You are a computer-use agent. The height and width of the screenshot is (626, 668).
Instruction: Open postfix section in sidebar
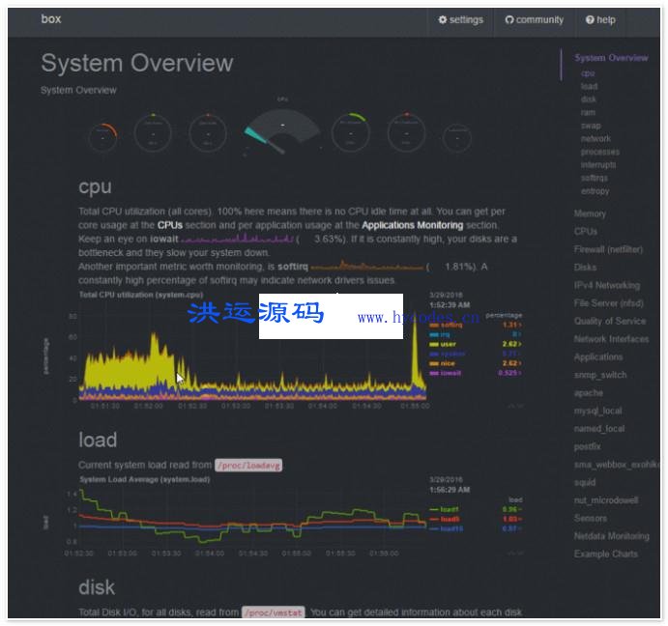(587, 446)
